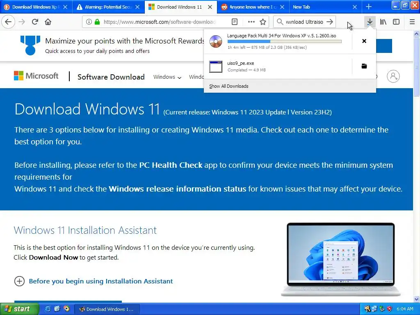
Task: Expand Before you begin using Installation Assistant
Action: [94, 281]
